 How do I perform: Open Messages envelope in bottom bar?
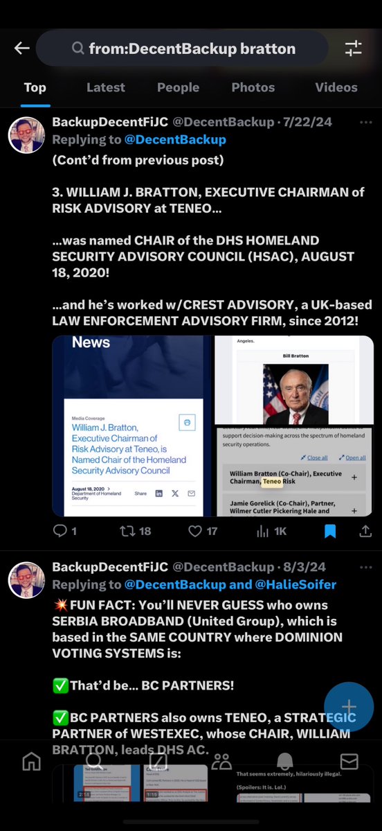(x=349, y=762)
